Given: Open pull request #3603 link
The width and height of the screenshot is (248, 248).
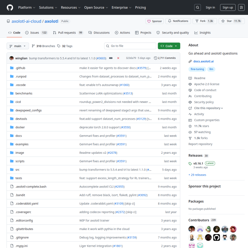Looking at the screenshot, I should point(101,58).
